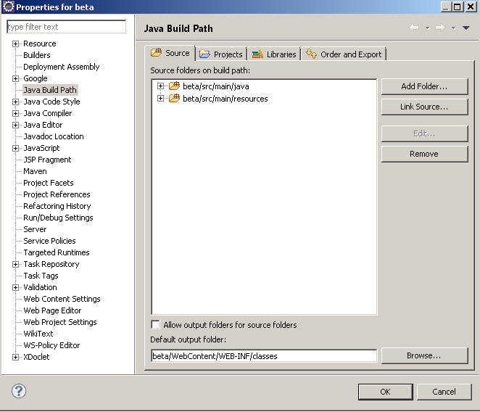Image resolution: width=480 pixels, height=412 pixels.
Task: Select JSP Fragment in the tree
Action: pos(47,160)
